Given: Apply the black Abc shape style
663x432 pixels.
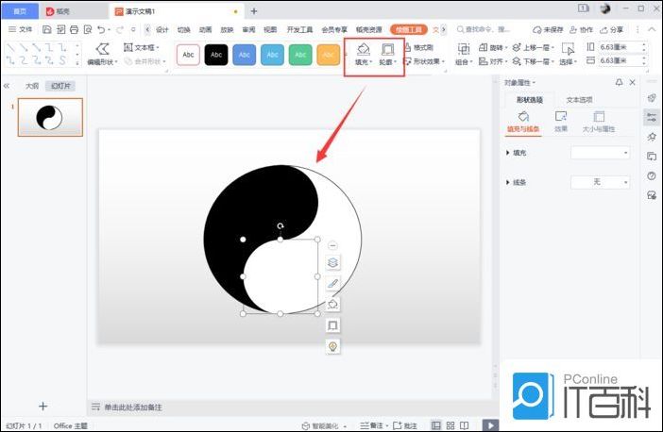Looking at the screenshot, I should pyautogui.click(x=216, y=55).
